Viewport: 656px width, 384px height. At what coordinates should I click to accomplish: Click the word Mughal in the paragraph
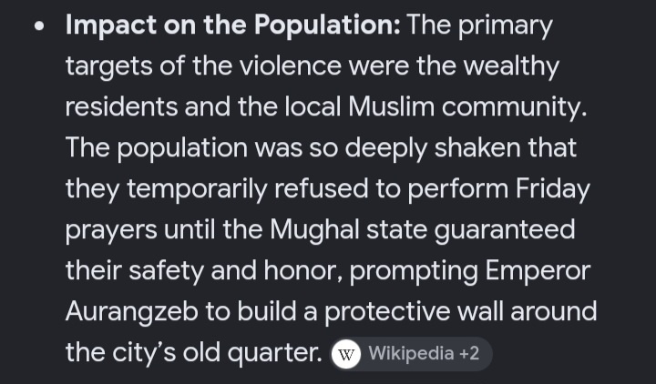[314, 230]
